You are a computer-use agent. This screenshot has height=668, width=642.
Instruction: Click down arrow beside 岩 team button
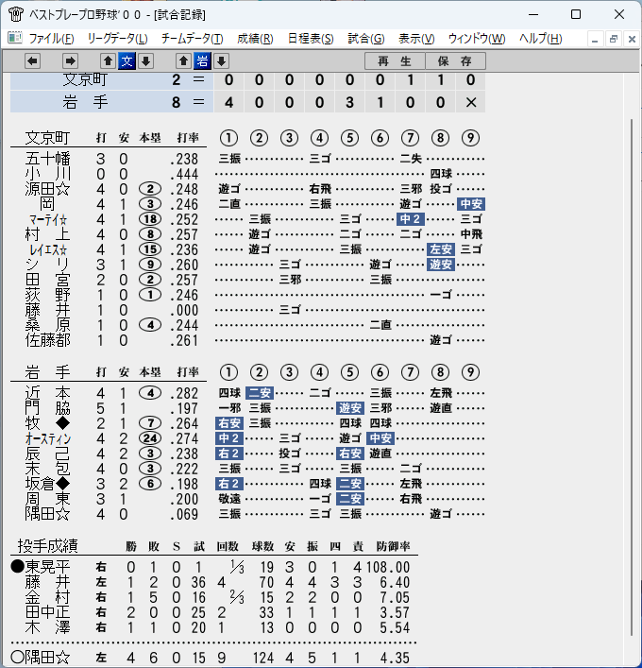(221, 61)
